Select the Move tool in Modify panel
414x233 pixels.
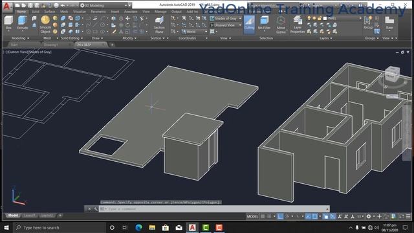[127, 18]
